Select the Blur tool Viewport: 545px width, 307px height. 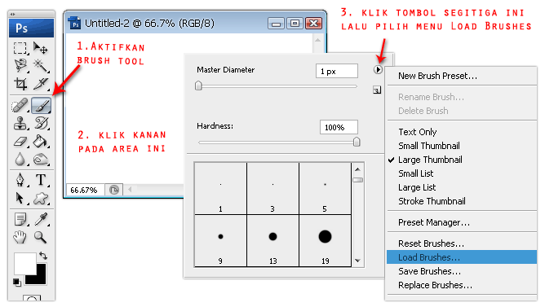[20, 160]
